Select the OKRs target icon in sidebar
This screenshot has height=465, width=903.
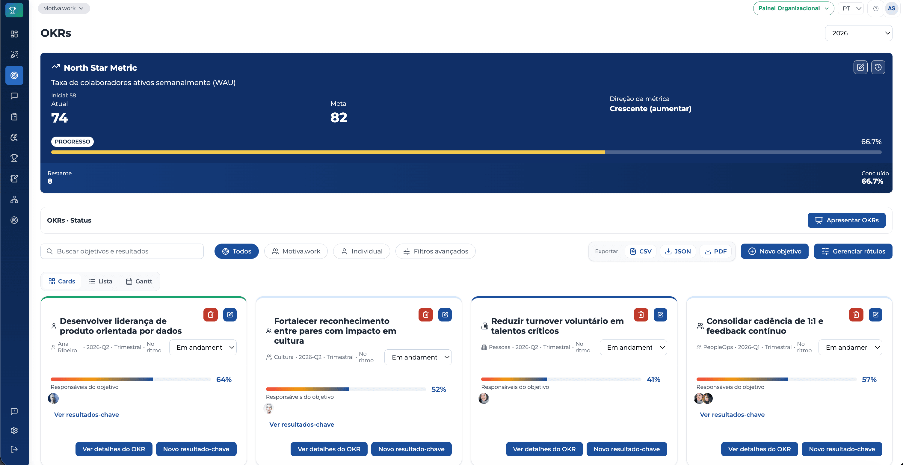14,75
